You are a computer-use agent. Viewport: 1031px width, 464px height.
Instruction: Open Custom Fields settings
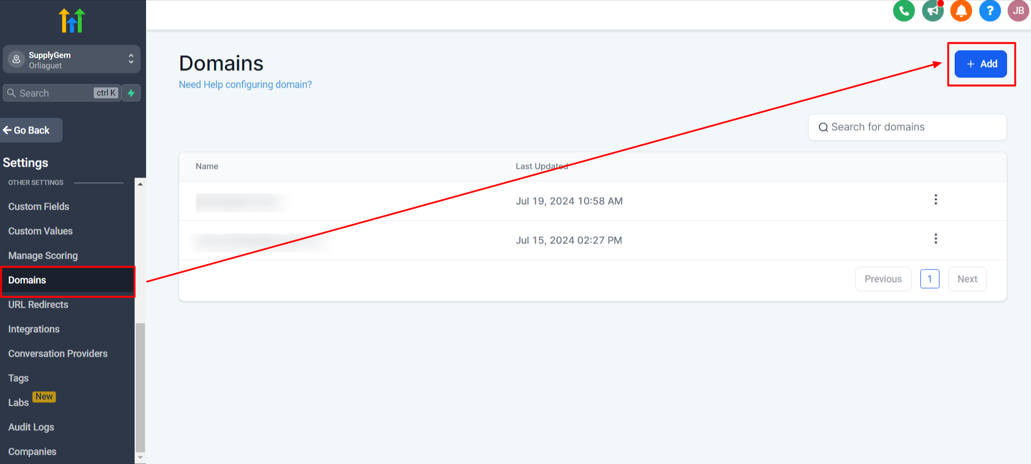39,207
